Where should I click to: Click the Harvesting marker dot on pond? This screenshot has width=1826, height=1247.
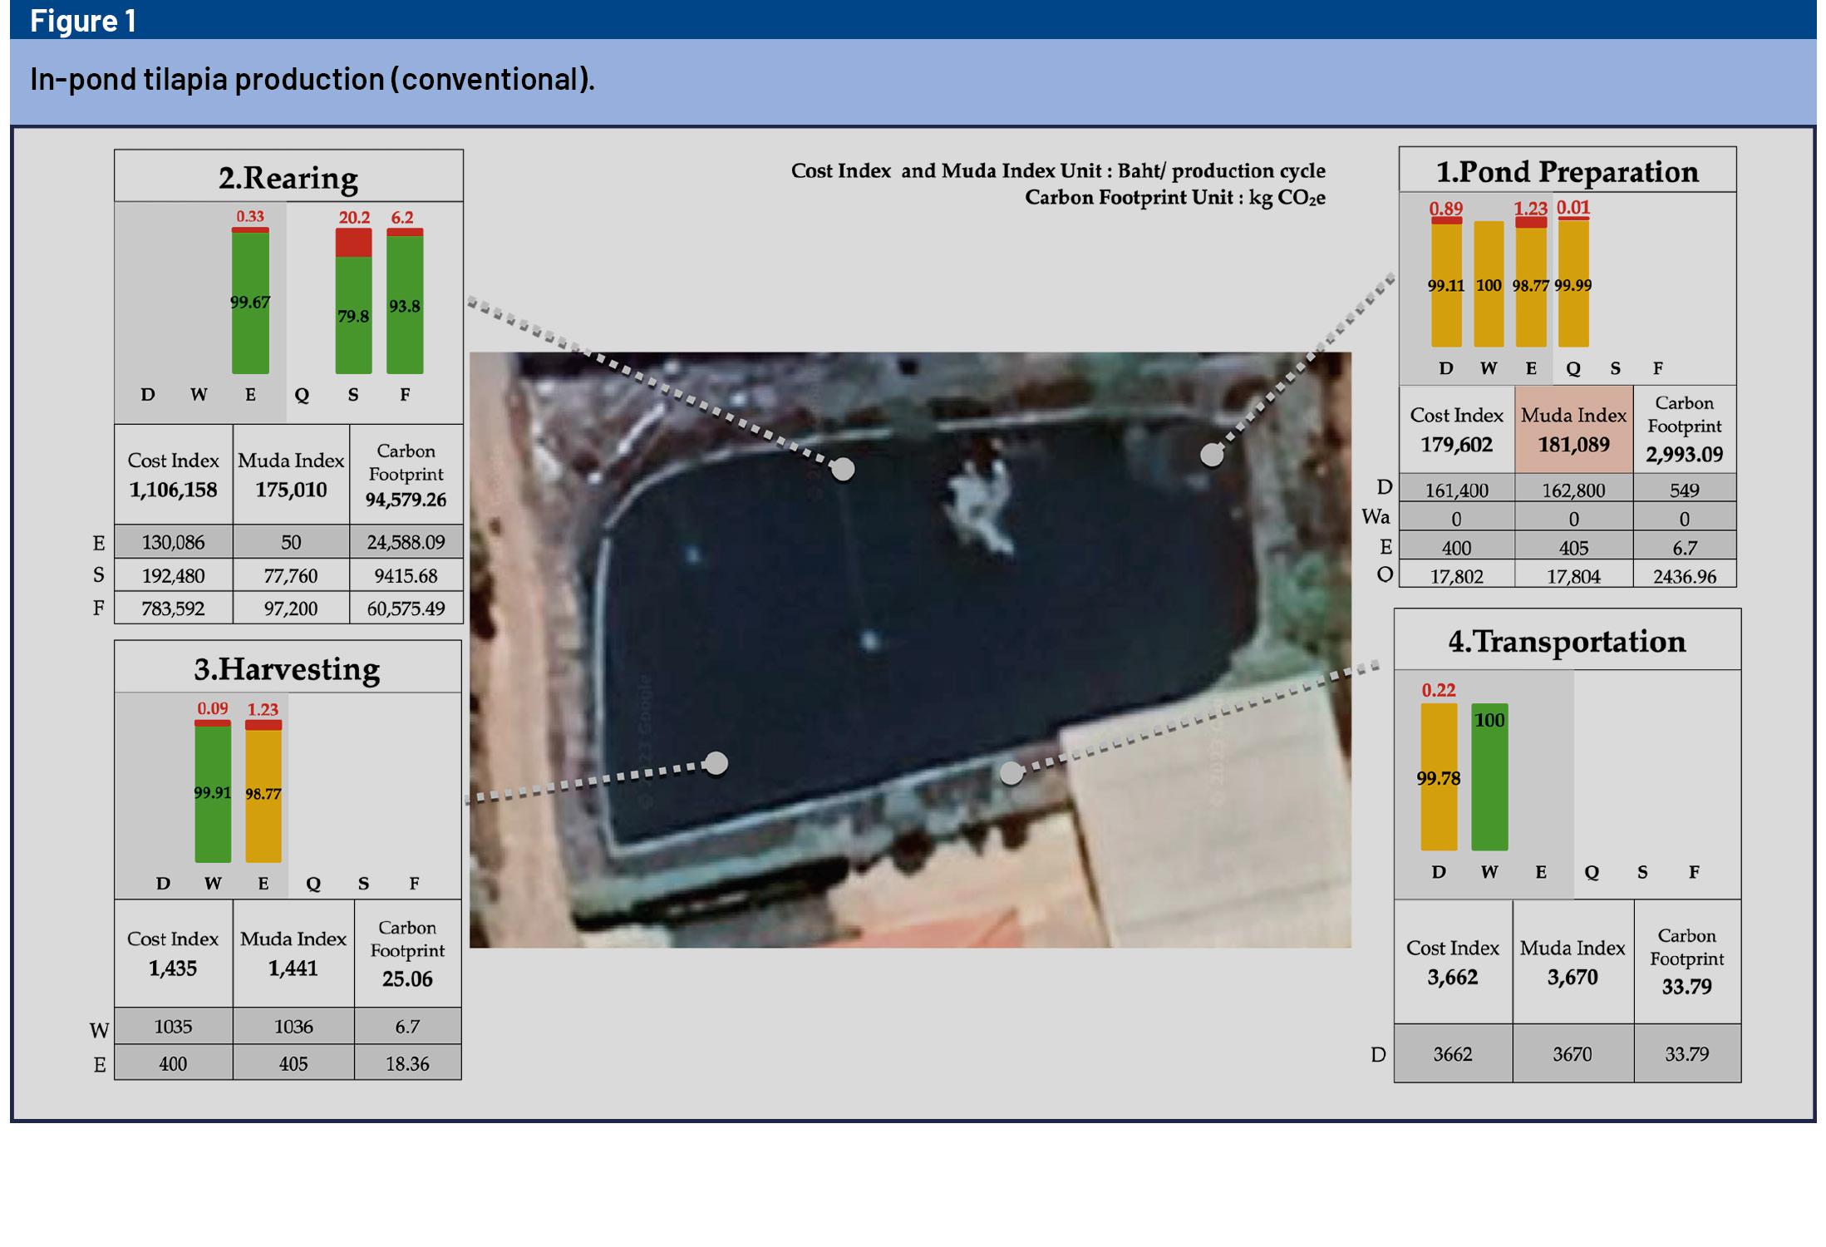[x=716, y=762]
